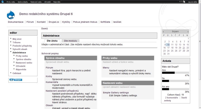Click the Ano poll result bar
The width and height of the screenshot is (201, 109).
[175, 73]
